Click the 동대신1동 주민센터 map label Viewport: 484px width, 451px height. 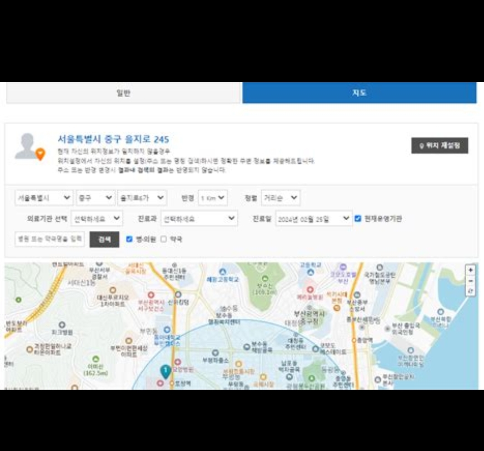[175, 274]
